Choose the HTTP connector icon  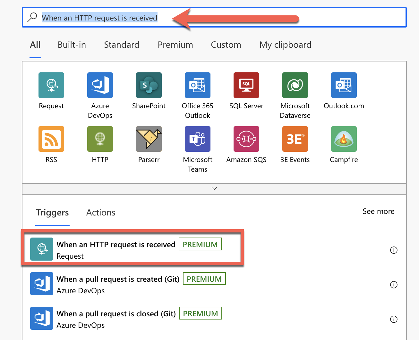point(100,139)
